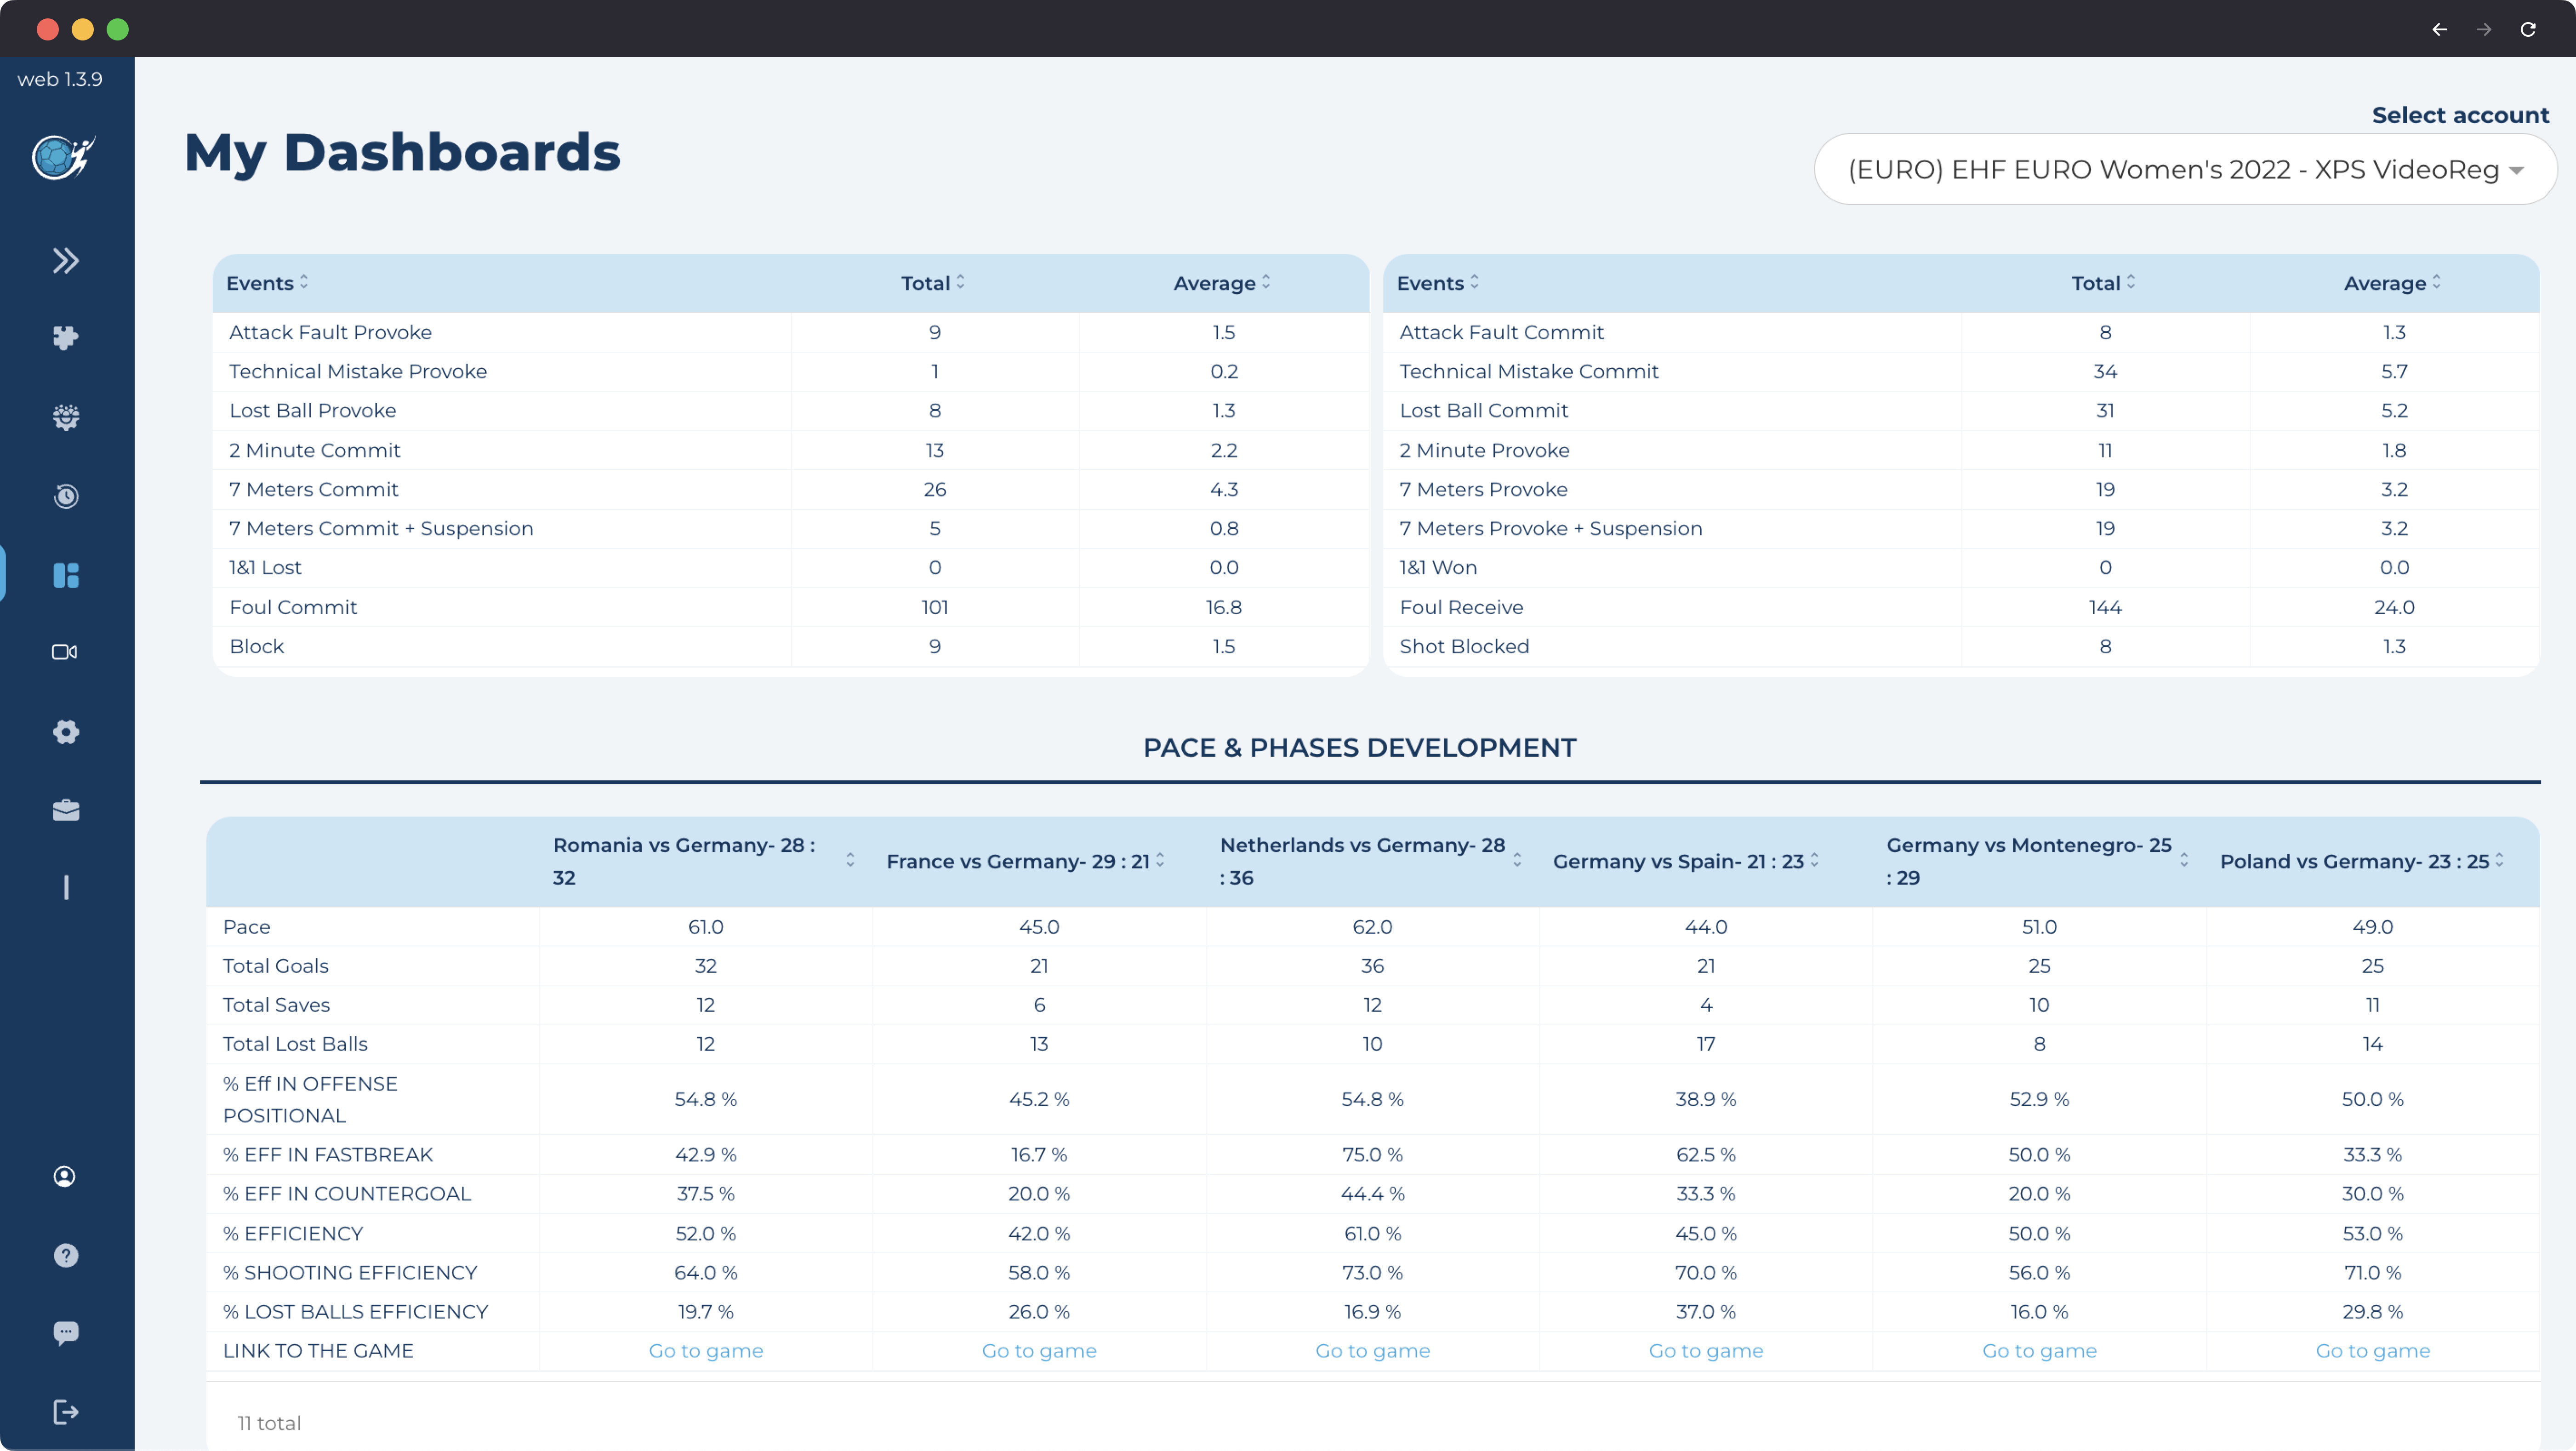
Task: Click the 'Block' row label
Action: click(256, 646)
